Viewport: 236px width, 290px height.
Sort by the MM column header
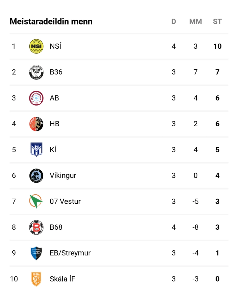pyautogui.click(x=195, y=22)
